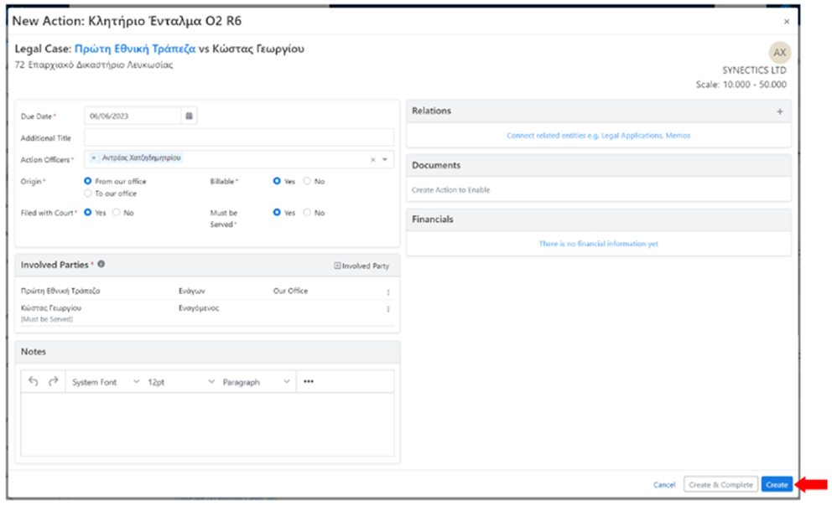
Task: Open the Paragraph style dropdown
Action: (256, 382)
